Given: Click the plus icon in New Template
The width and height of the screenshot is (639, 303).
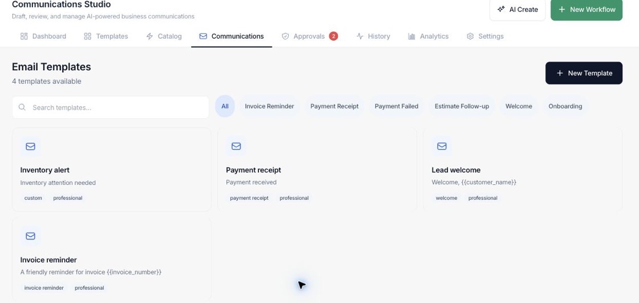Looking at the screenshot, I should pyautogui.click(x=560, y=73).
